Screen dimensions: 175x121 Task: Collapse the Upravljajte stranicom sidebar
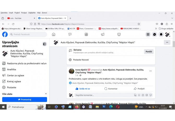pos(44,44)
